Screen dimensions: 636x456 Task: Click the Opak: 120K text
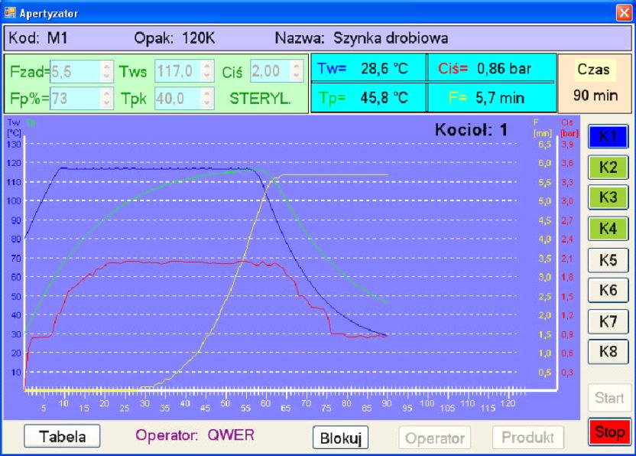click(x=174, y=38)
